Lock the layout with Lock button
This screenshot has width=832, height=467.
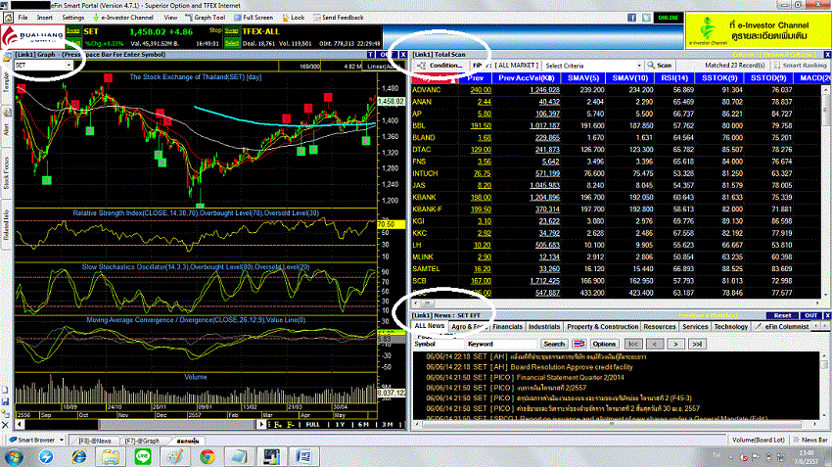(293, 18)
